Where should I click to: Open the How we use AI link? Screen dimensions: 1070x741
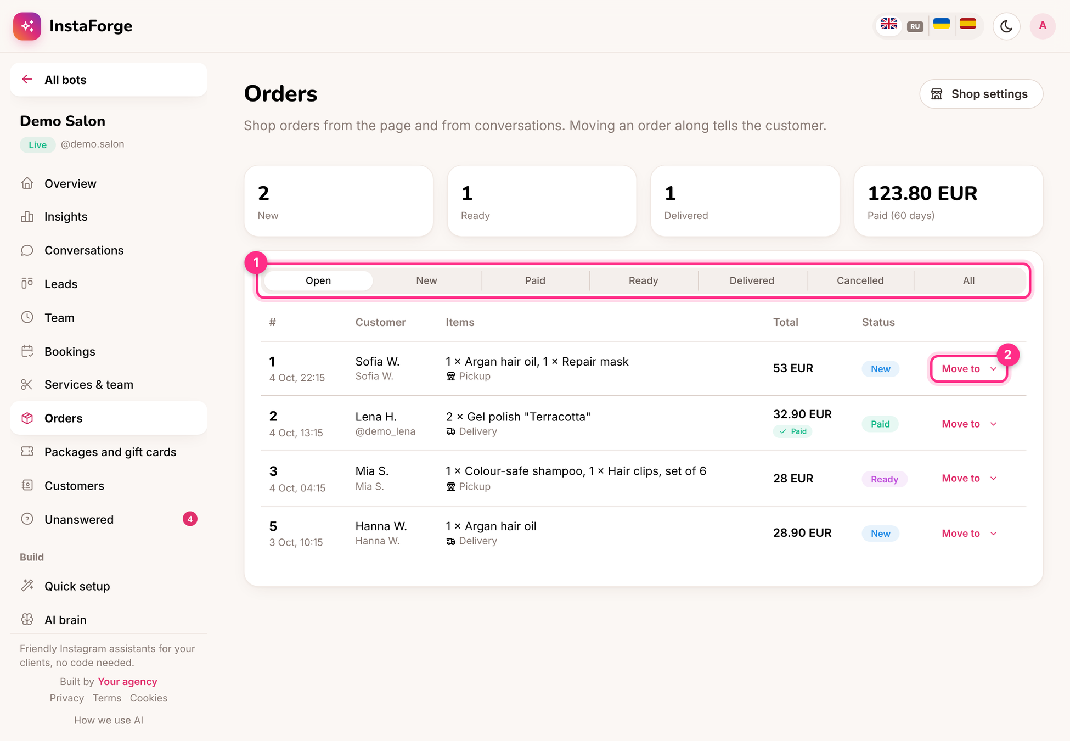click(x=109, y=720)
